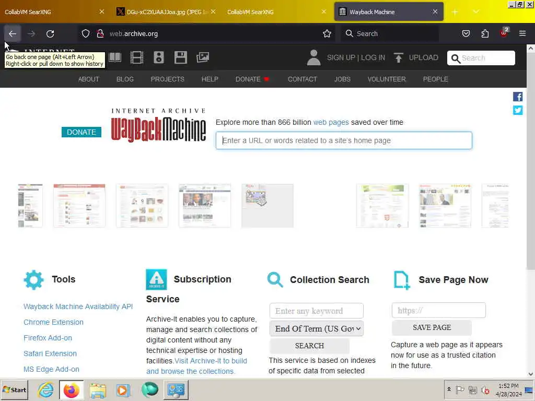Open the DONATE nav menu item
Image resolution: width=535 pixels, height=401 pixels.
click(252, 79)
